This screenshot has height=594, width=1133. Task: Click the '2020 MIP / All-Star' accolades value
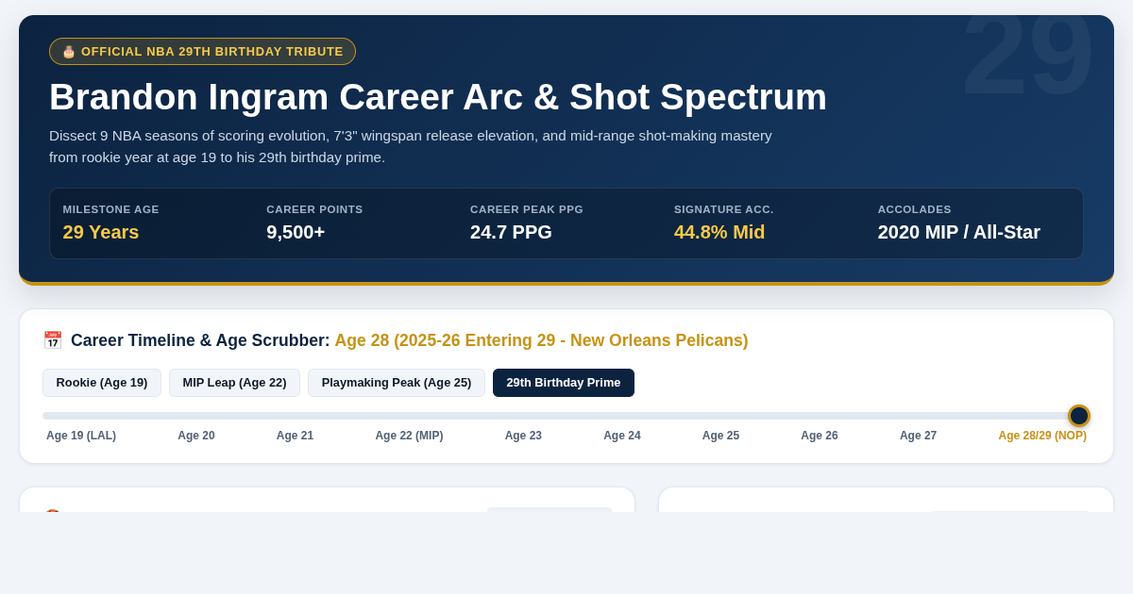(959, 232)
